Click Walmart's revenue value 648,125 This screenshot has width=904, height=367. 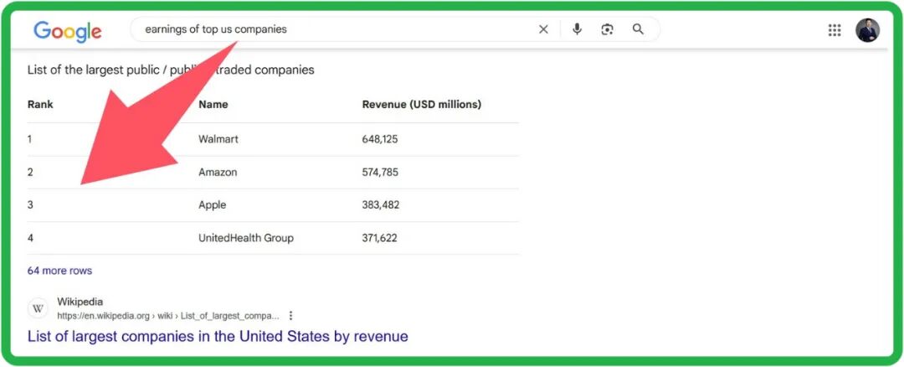pos(379,139)
